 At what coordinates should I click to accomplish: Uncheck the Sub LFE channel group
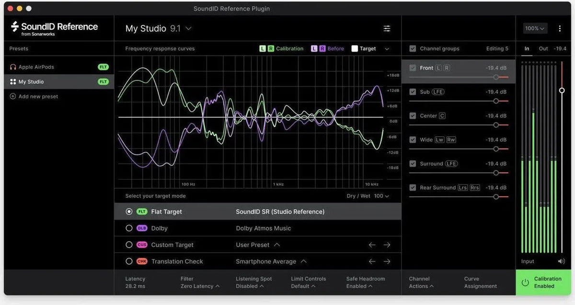click(413, 91)
